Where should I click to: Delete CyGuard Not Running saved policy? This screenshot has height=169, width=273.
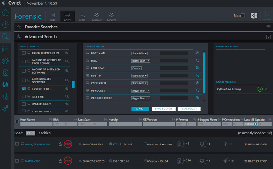click(x=266, y=89)
